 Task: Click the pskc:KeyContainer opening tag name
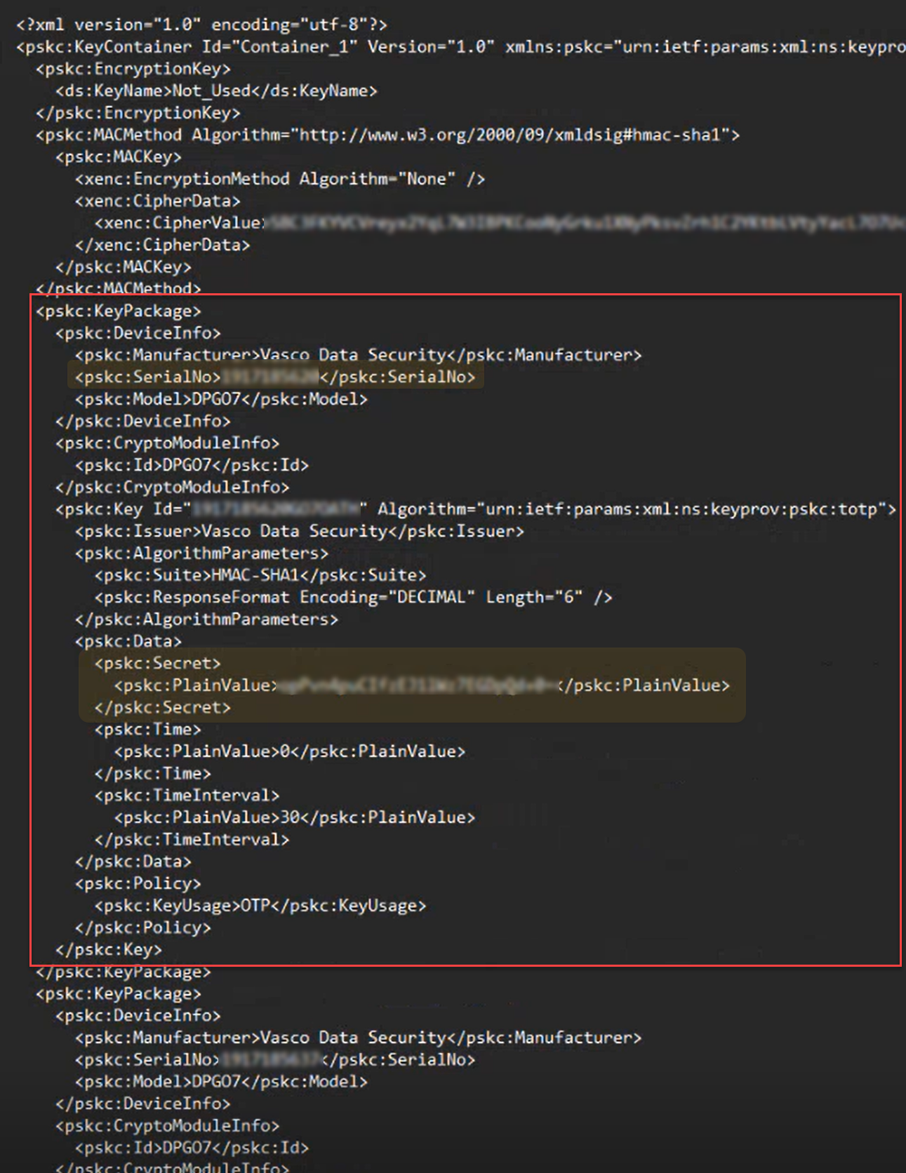coord(104,47)
